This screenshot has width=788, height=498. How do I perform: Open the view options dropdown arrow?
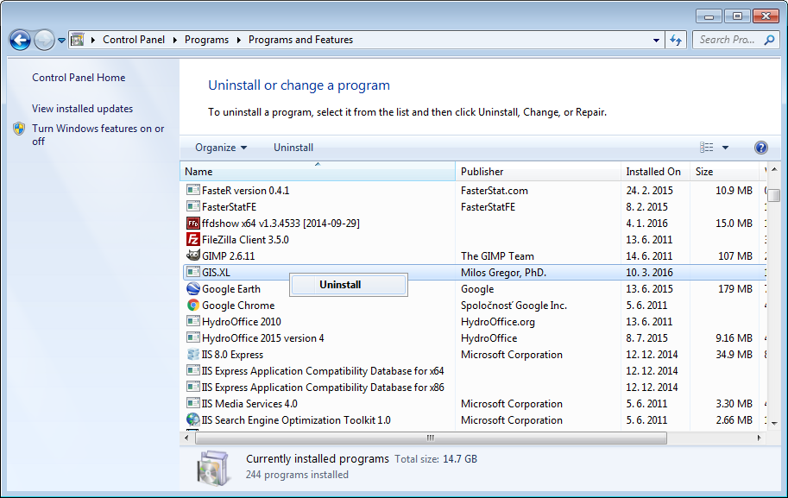[725, 148]
